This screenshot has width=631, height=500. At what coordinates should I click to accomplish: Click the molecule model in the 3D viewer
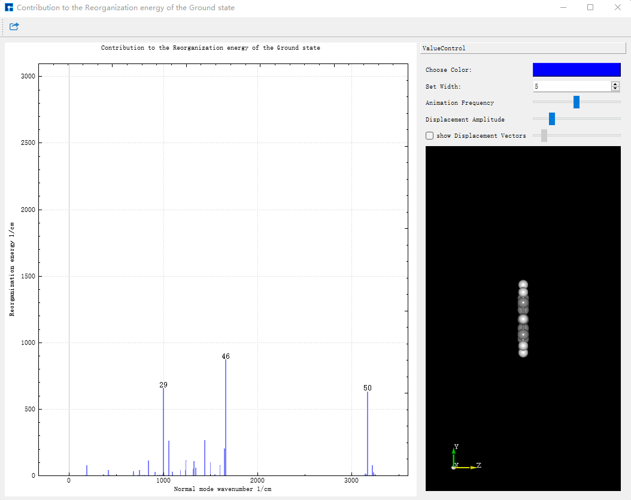(x=523, y=319)
